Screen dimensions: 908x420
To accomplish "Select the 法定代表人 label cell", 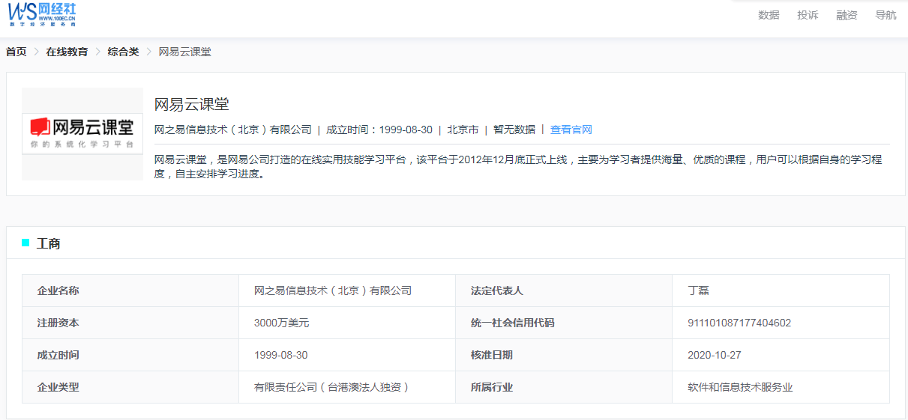I will [x=564, y=290].
